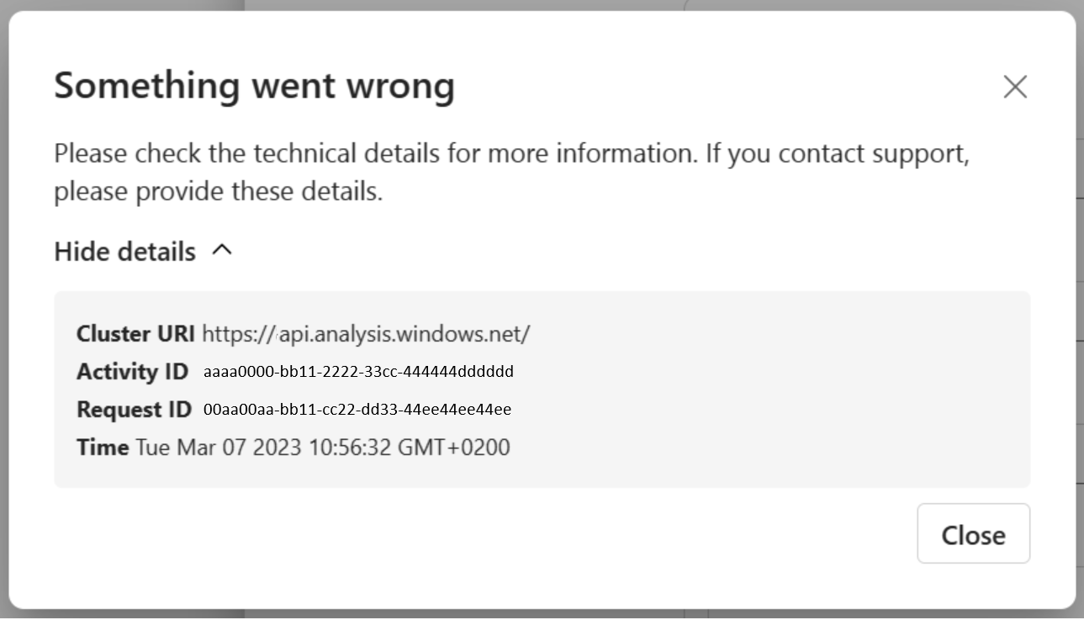Dismiss the dialog with the X icon
The image size is (1084, 620).
pyautogui.click(x=1015, y=87)
